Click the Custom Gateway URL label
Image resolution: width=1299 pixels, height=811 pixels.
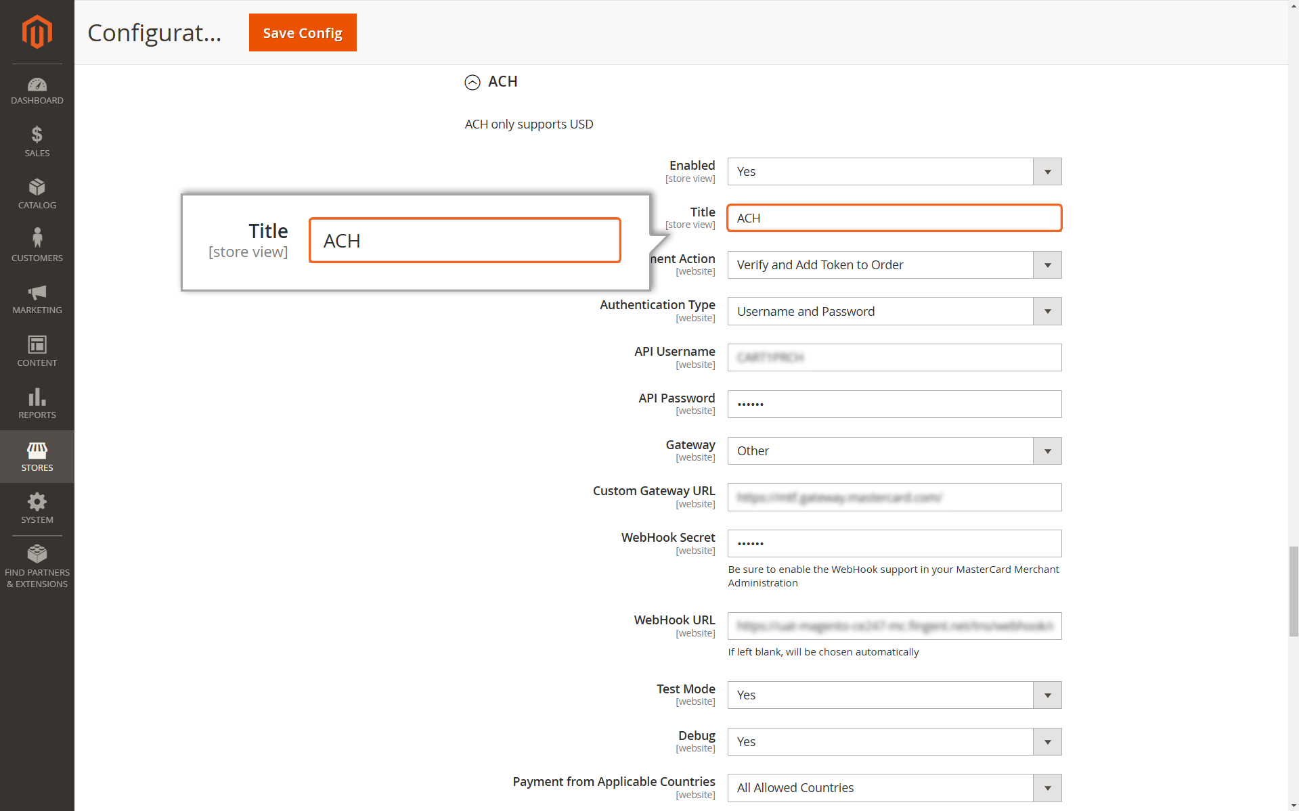point(654,491)
